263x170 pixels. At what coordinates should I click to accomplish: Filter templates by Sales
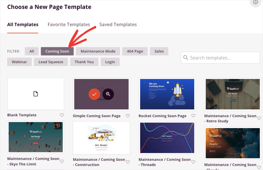pos(159,51)
